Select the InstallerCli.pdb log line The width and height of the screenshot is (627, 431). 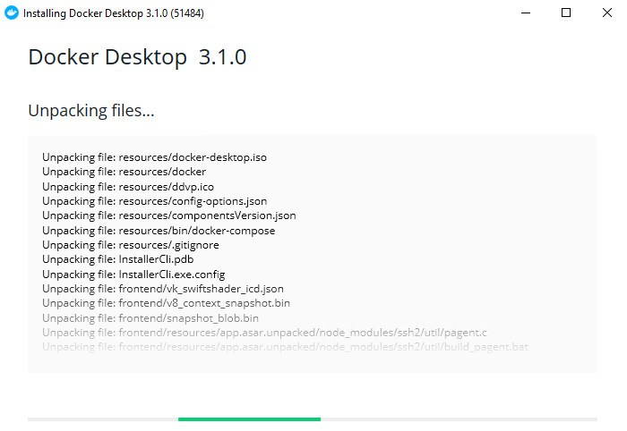point(118,259)
